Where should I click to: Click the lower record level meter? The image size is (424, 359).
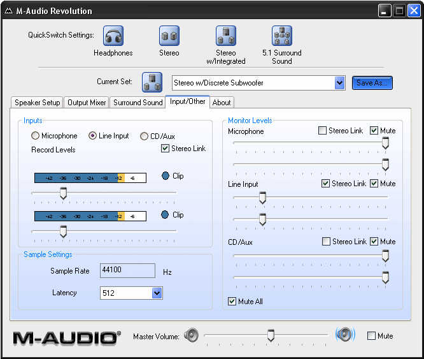click(x=90, y=216)
